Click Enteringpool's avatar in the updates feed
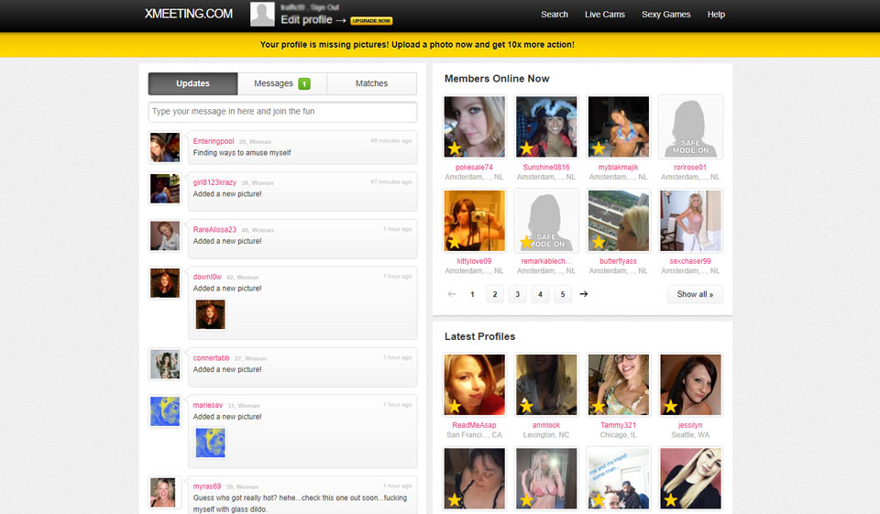 click(x=165, y=148)
